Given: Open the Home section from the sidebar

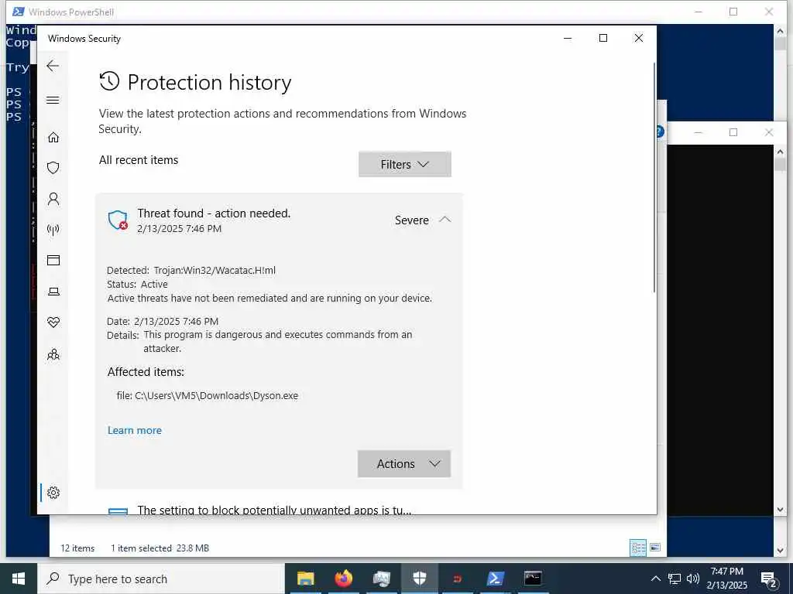Looking at the screenshot, I should 53,138.
